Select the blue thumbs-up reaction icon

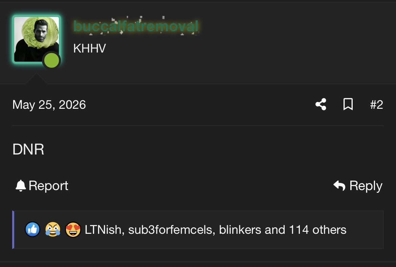(x=32, y=230)
